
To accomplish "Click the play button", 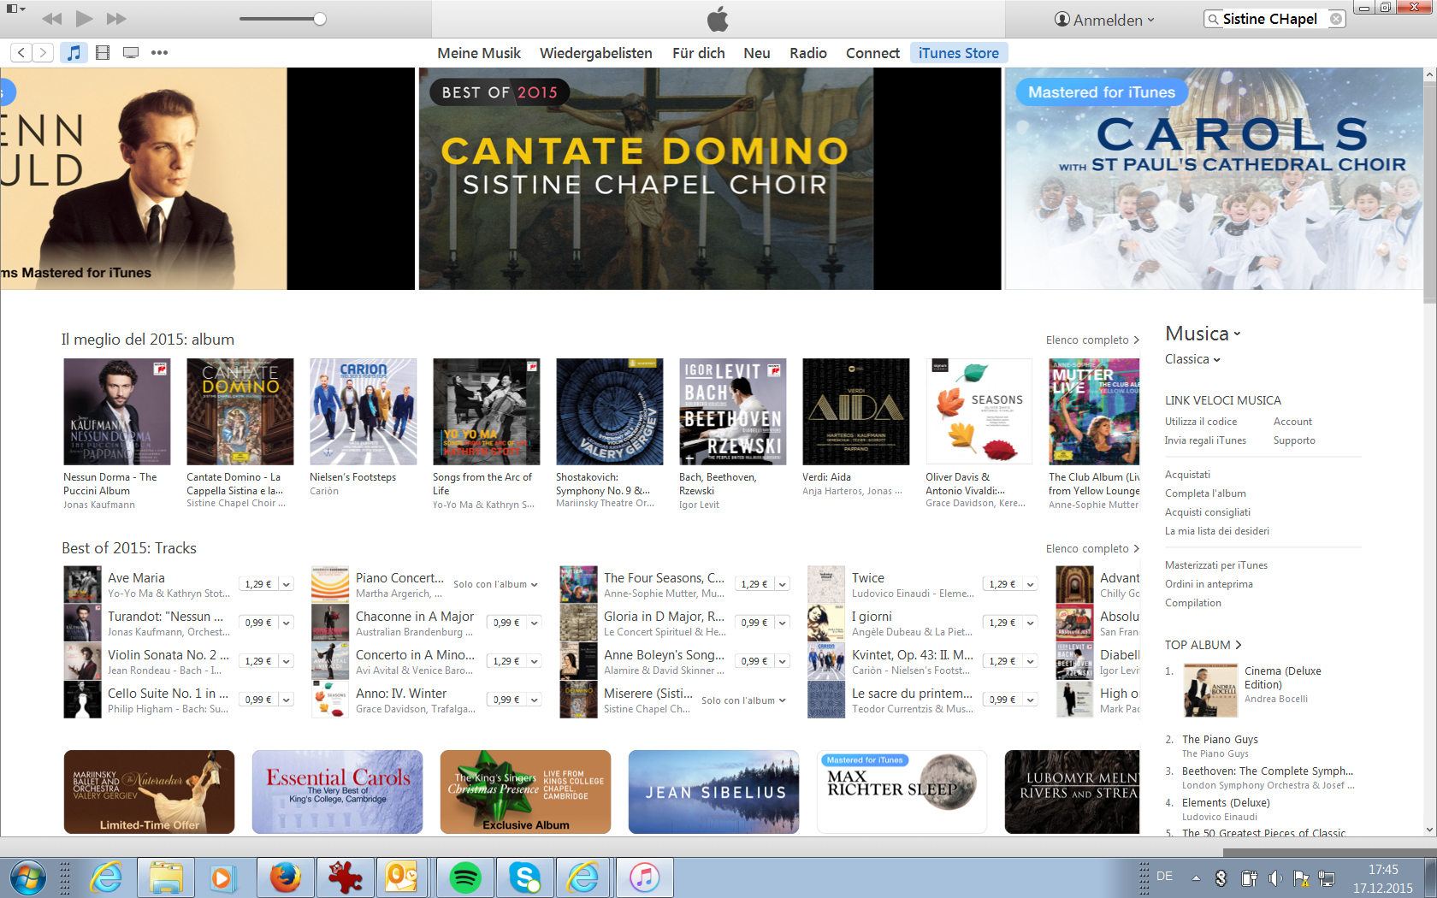I will coord(84,18).
